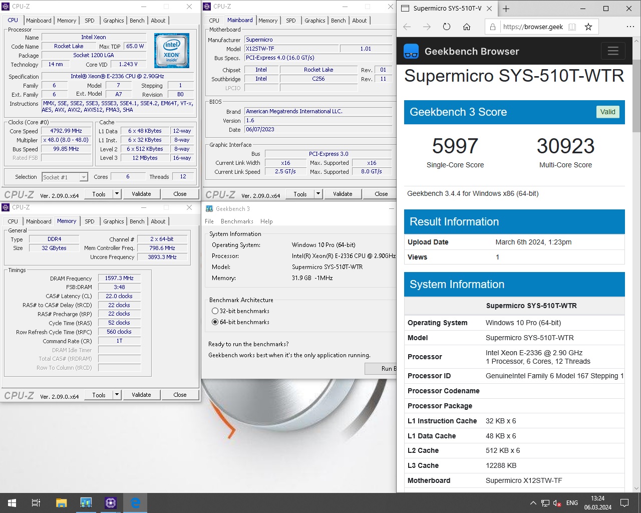Click Close button in CPU-Z Mainboard window
The image size is (641, 513).
(381, 194)
